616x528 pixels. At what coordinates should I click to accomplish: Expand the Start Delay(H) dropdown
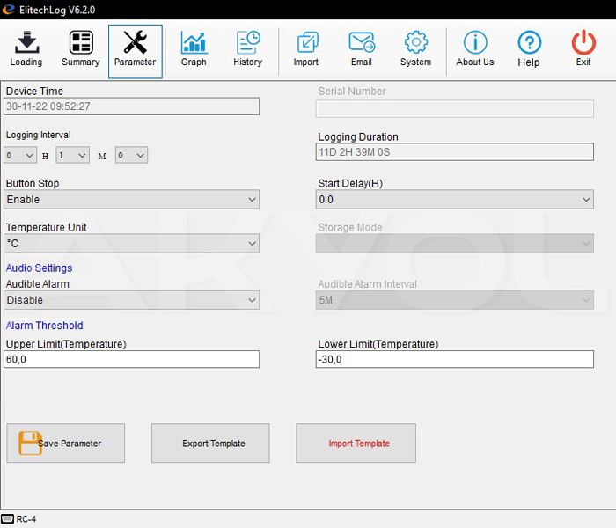point(455,199)
